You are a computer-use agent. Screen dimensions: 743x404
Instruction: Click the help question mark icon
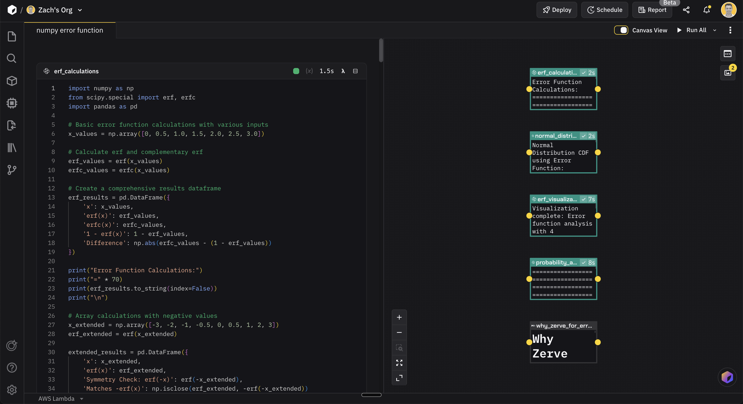coord(12,368)
